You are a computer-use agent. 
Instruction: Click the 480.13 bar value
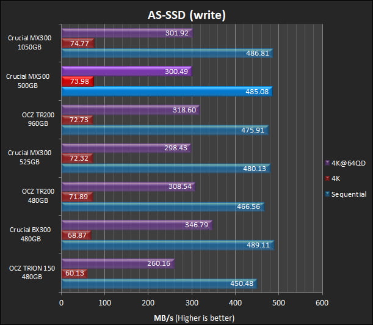coord(255,169)
